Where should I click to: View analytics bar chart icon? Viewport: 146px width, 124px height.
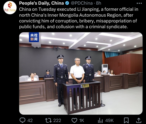click(x=100, y=121)
